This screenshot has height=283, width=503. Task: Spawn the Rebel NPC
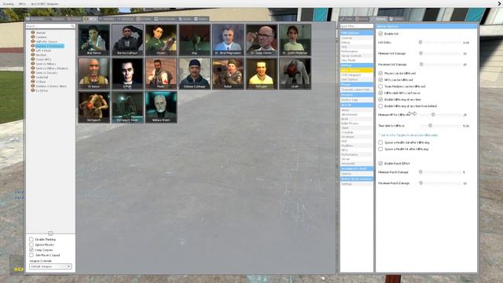tap(228, 73)
